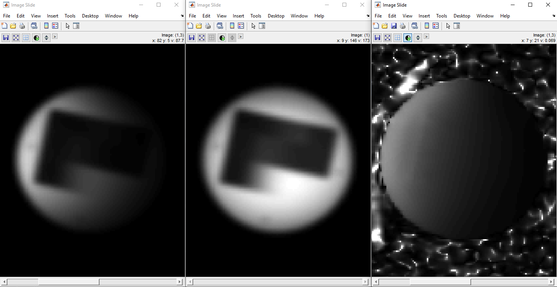Screen dimensions: 557x287
Task: Insert Legend in left window toolbar
Action: tap(55, 26)
